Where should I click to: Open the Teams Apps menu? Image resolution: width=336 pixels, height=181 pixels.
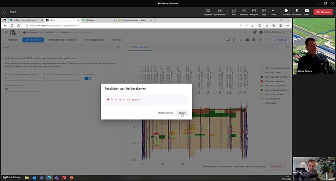pyautogui.click(x=264, y=12)
